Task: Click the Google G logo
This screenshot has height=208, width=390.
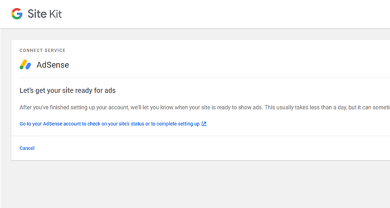Action: pyautogui.click(x=17, y=14)
